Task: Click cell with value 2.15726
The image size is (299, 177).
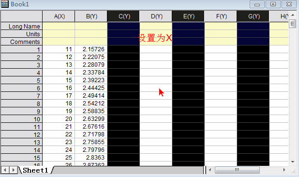Action: click(x=91, y=49)
